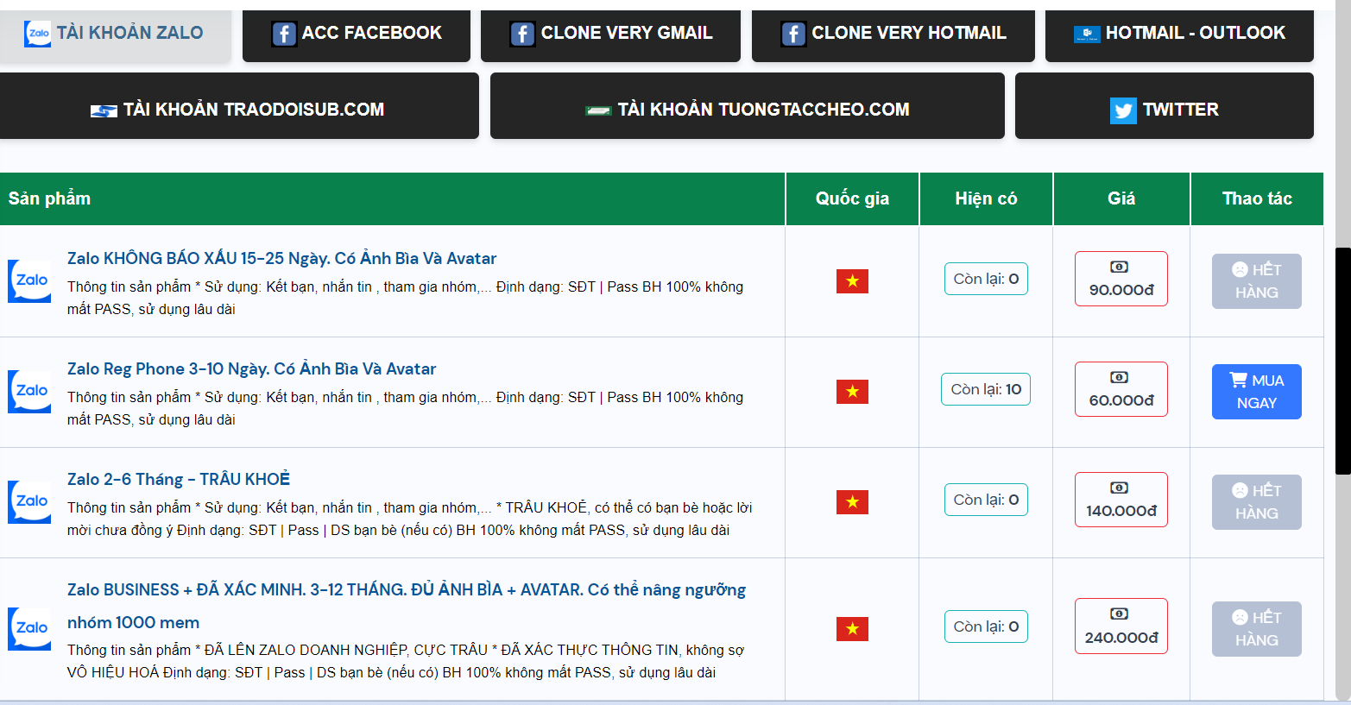Buy Zalo Reg Phone with MUA NGAY button
The height and width of the screenshot is (705, 1351).
click(1256, 392)
